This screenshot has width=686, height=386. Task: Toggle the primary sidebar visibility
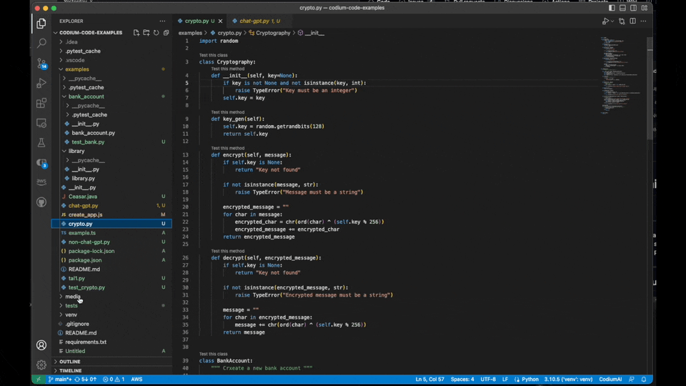click(x=612, y=8)
